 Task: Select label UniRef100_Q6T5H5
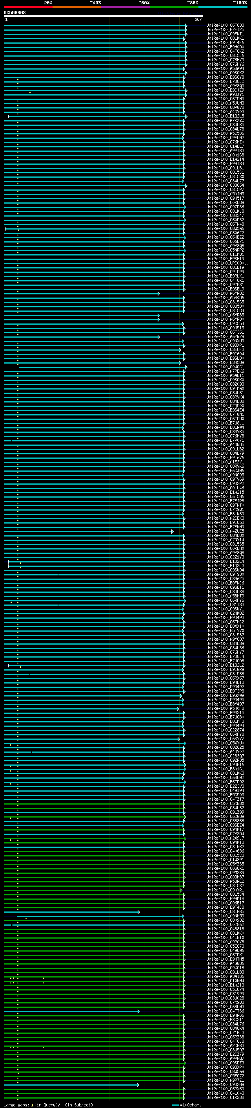click(225, 99)
